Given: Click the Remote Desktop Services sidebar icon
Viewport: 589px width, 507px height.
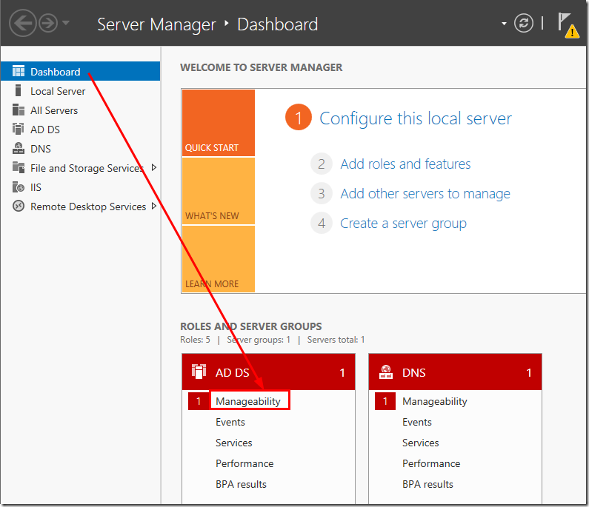Looking at the screenshot, I should (19, 207).
